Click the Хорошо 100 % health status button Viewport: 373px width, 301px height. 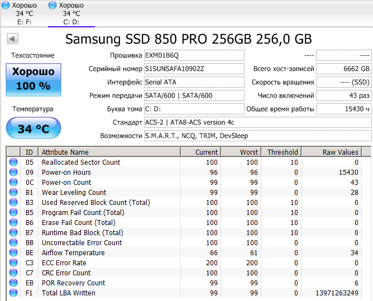coord(34,80)
